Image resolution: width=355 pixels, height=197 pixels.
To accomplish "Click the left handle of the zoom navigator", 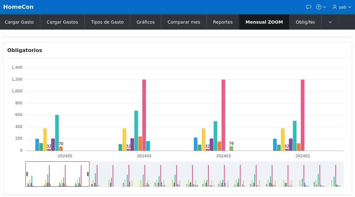I will pos(27,174).
